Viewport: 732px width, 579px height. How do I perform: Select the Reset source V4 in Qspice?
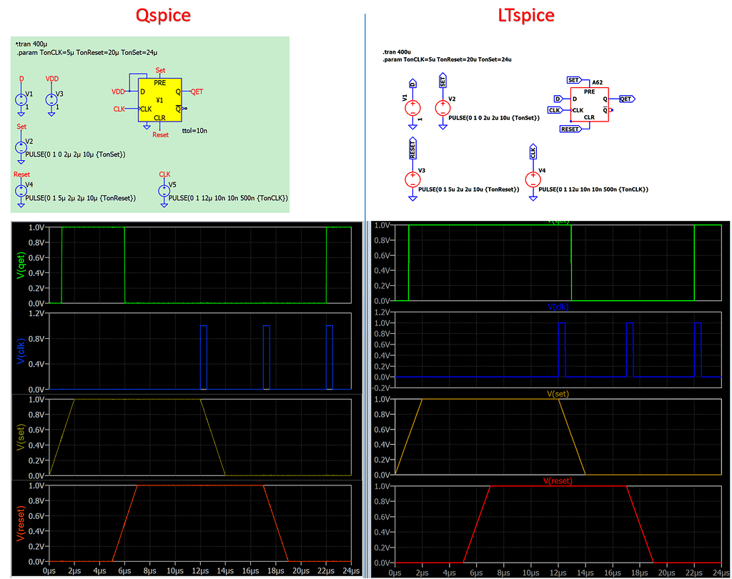[x=21, y=191]
